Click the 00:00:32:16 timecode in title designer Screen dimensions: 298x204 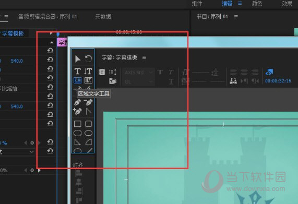tap(278, 81)
